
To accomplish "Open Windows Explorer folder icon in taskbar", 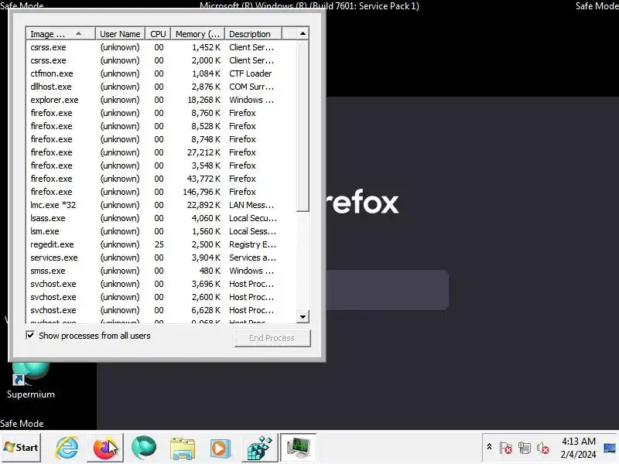I will 182,449.
